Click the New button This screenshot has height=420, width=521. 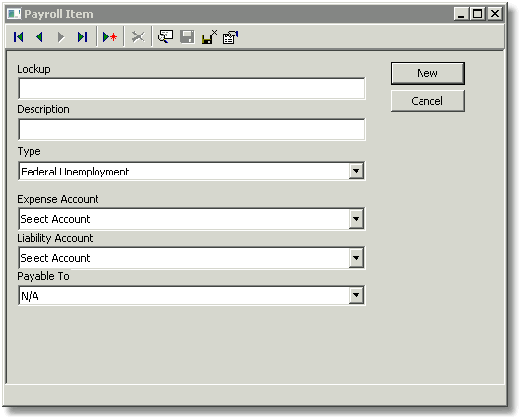(427, 73)
